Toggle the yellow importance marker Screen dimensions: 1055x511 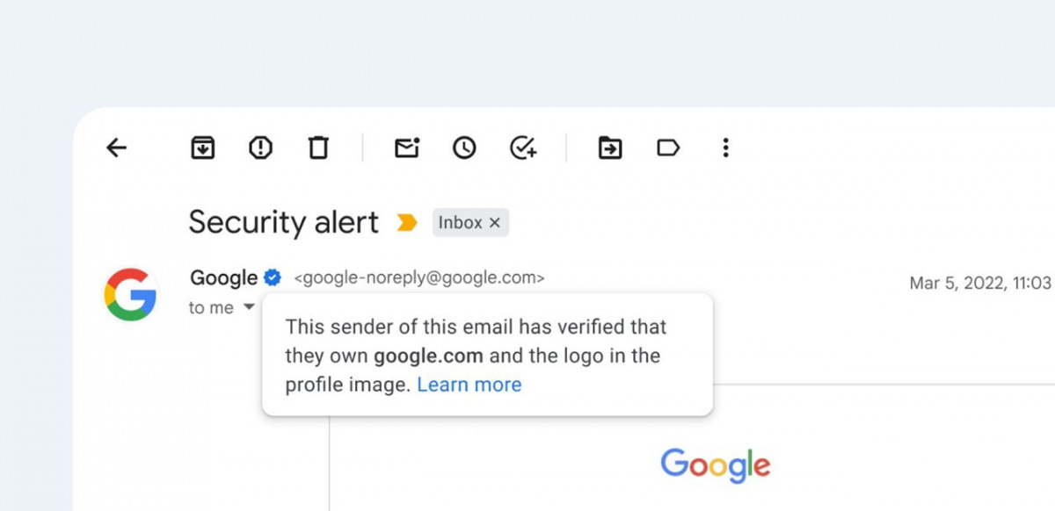(x=406, y=223)
